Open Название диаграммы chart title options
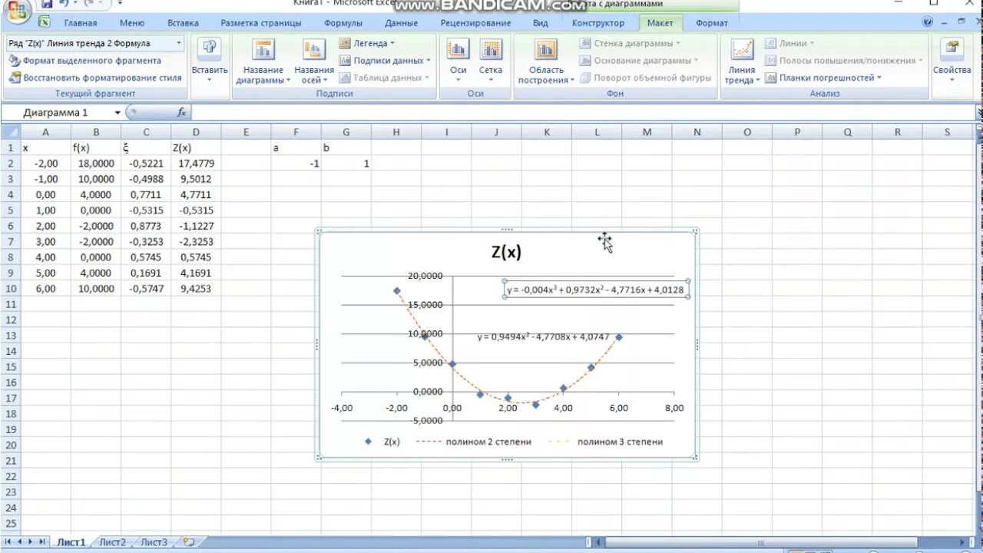This screenshot has width=983, height=553. (263, 62)
